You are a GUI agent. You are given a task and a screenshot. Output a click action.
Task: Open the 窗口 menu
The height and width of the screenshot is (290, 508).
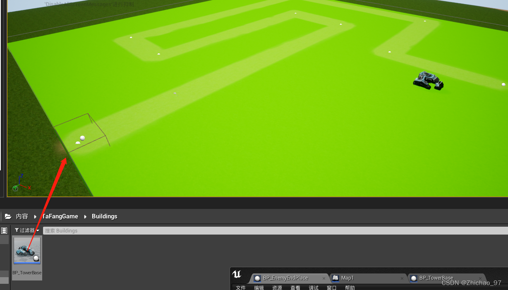(331, 288)
